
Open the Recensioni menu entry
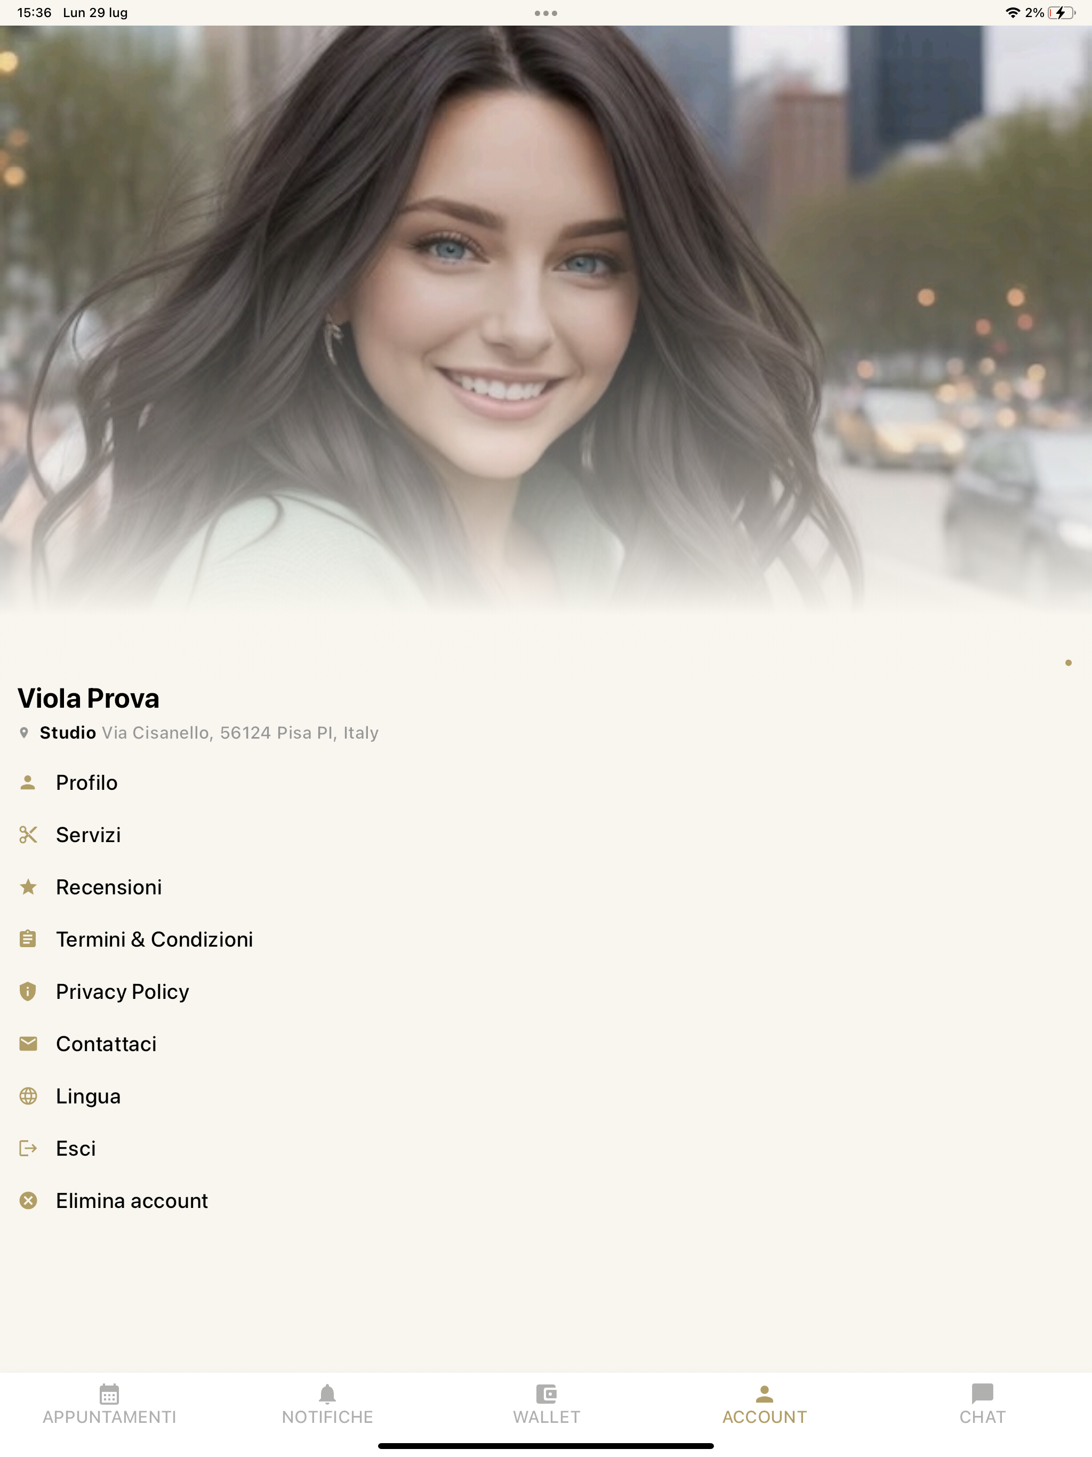109,886
